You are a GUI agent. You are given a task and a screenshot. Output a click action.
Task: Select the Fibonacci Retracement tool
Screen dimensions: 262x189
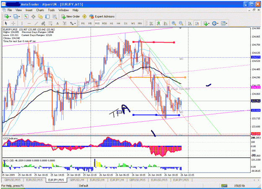[x=50, y=23]
